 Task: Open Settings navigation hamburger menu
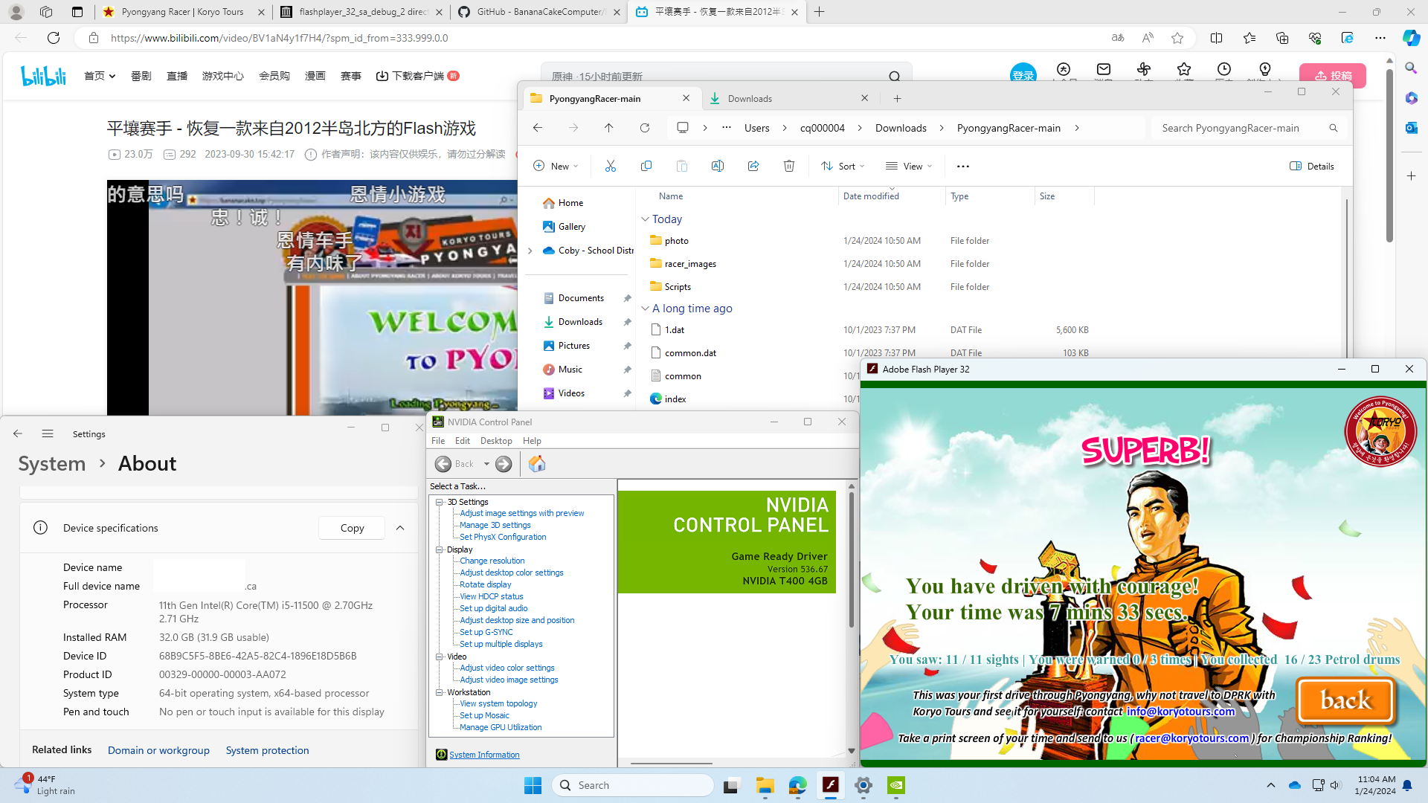(48, 433)
